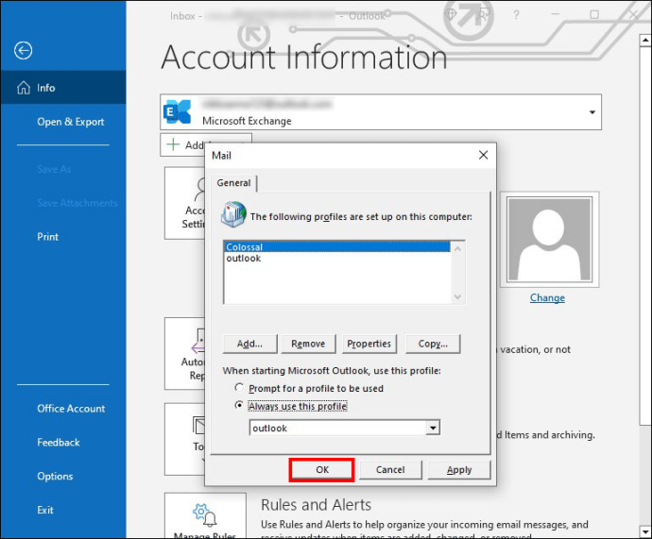Close the Mail dialog with the X
Image resolution: width=652 pixels, height=539 pixels.
coord(483,156)
